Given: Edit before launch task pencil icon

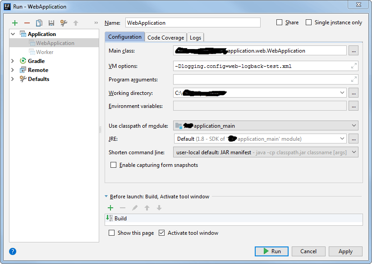Looking at the screenshot, I should pyautogui.click(x=135, y=208).
